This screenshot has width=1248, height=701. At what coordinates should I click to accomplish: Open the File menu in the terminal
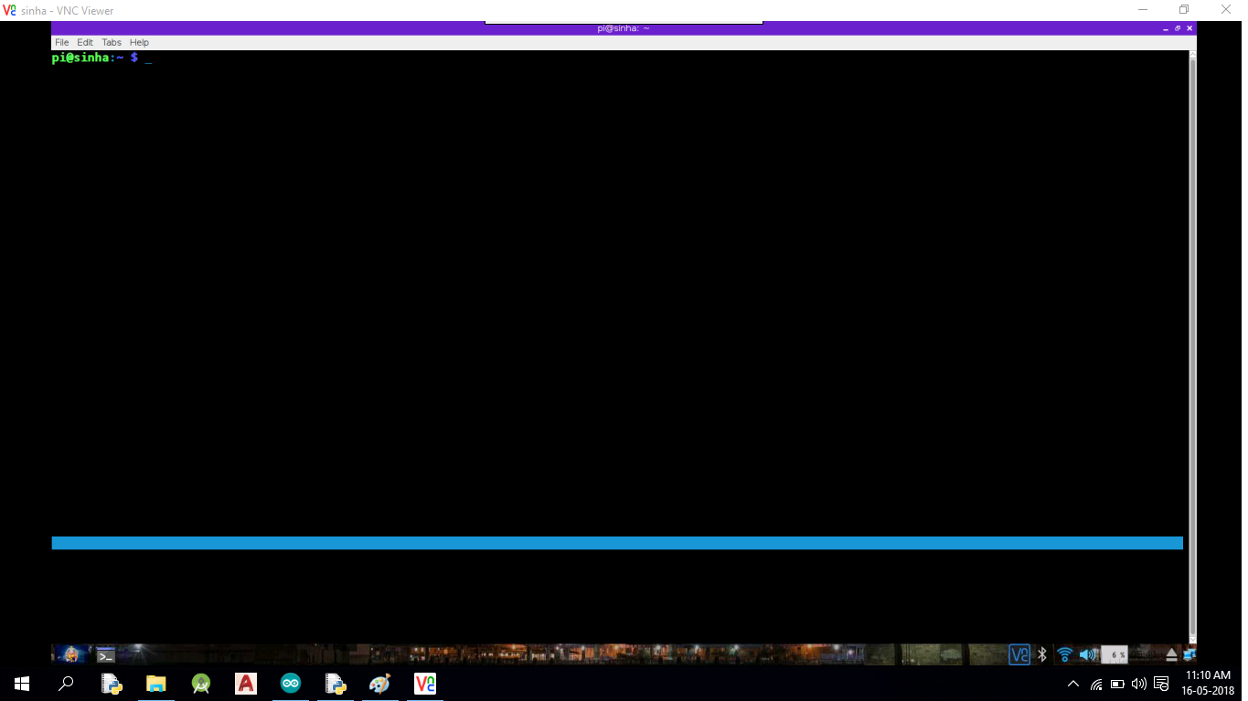[x=61, y=42]
